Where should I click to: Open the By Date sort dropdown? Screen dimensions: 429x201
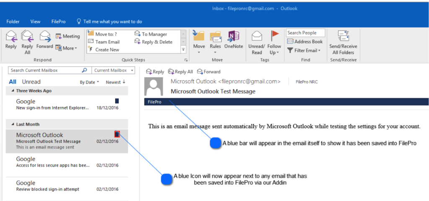pyautogui.click(x=90, y=82)
